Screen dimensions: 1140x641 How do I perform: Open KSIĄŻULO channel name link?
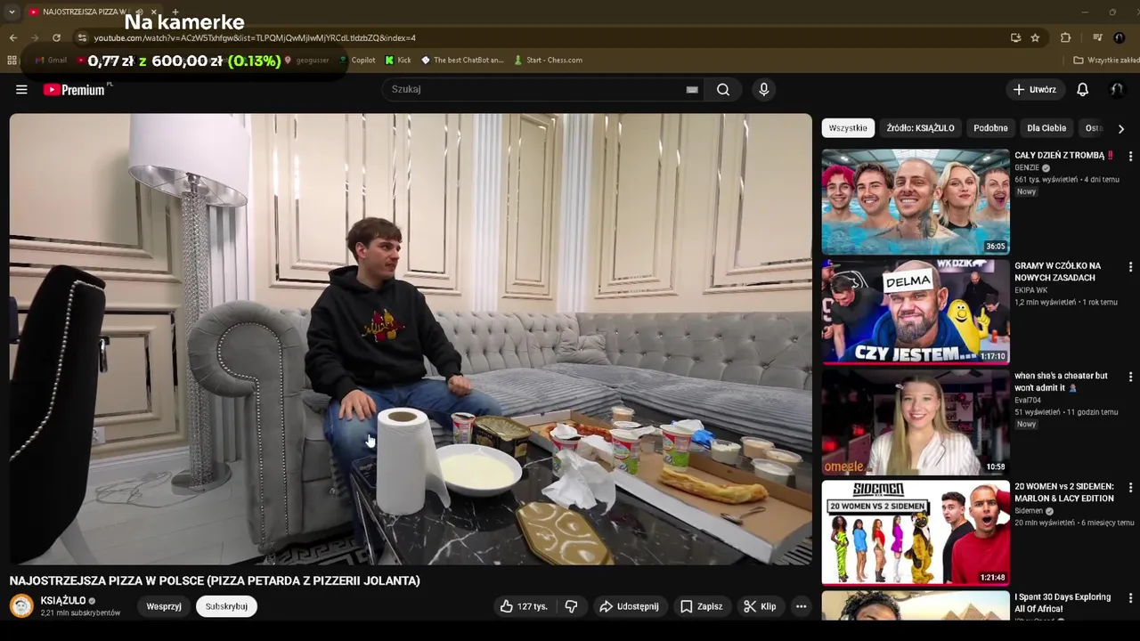(x=63, y=601)
